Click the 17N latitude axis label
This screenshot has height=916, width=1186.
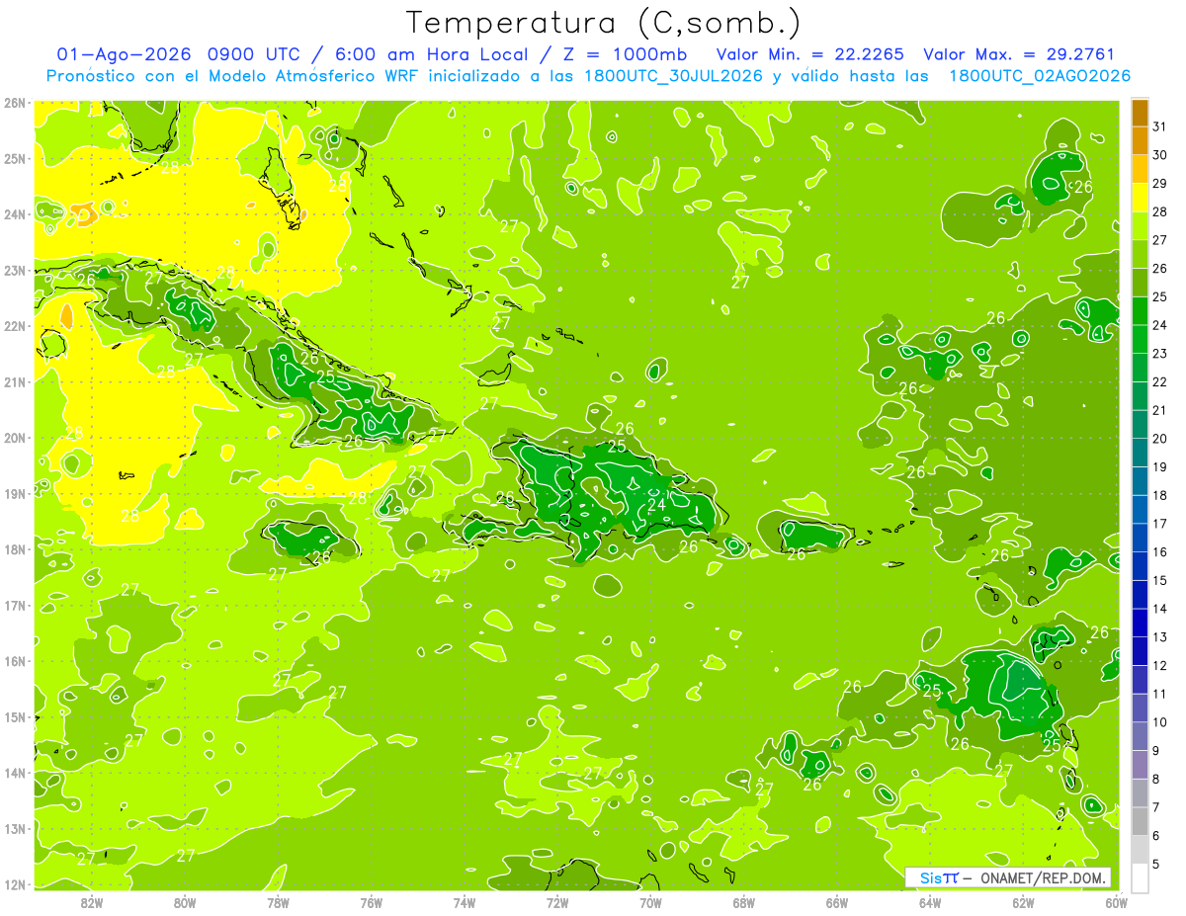click(x=15, y=605)
